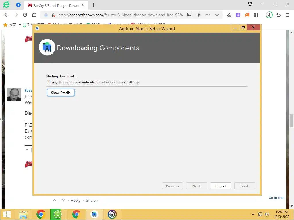
Task: Upvote the comment with the up arrow
Action: coord(55,200)
